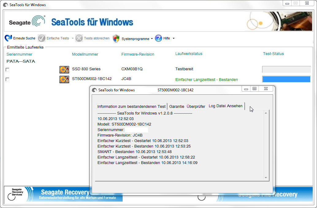
Task: Click log line Einfacher Kurztest - Gestartet
Action: (x=143, y=141)
